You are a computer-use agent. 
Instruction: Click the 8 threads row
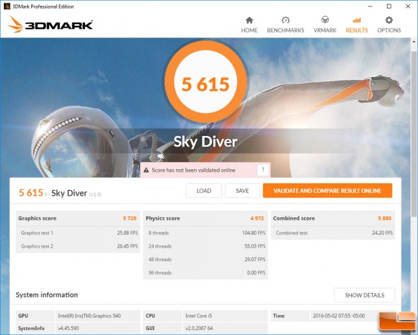[x=205, y=233]
